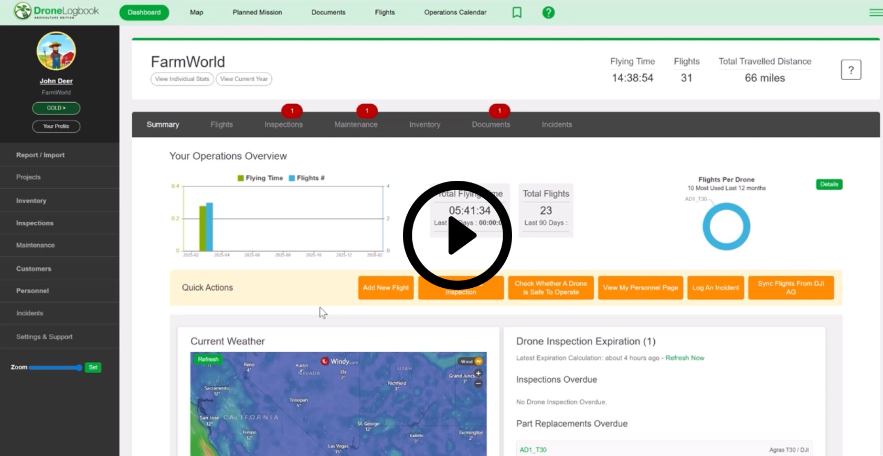This screenshot has height=456, width=883.
Task: Open the Operations Calendar
Action: point(455,13)
